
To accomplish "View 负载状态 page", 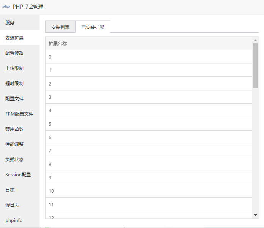I will [20, 159].
